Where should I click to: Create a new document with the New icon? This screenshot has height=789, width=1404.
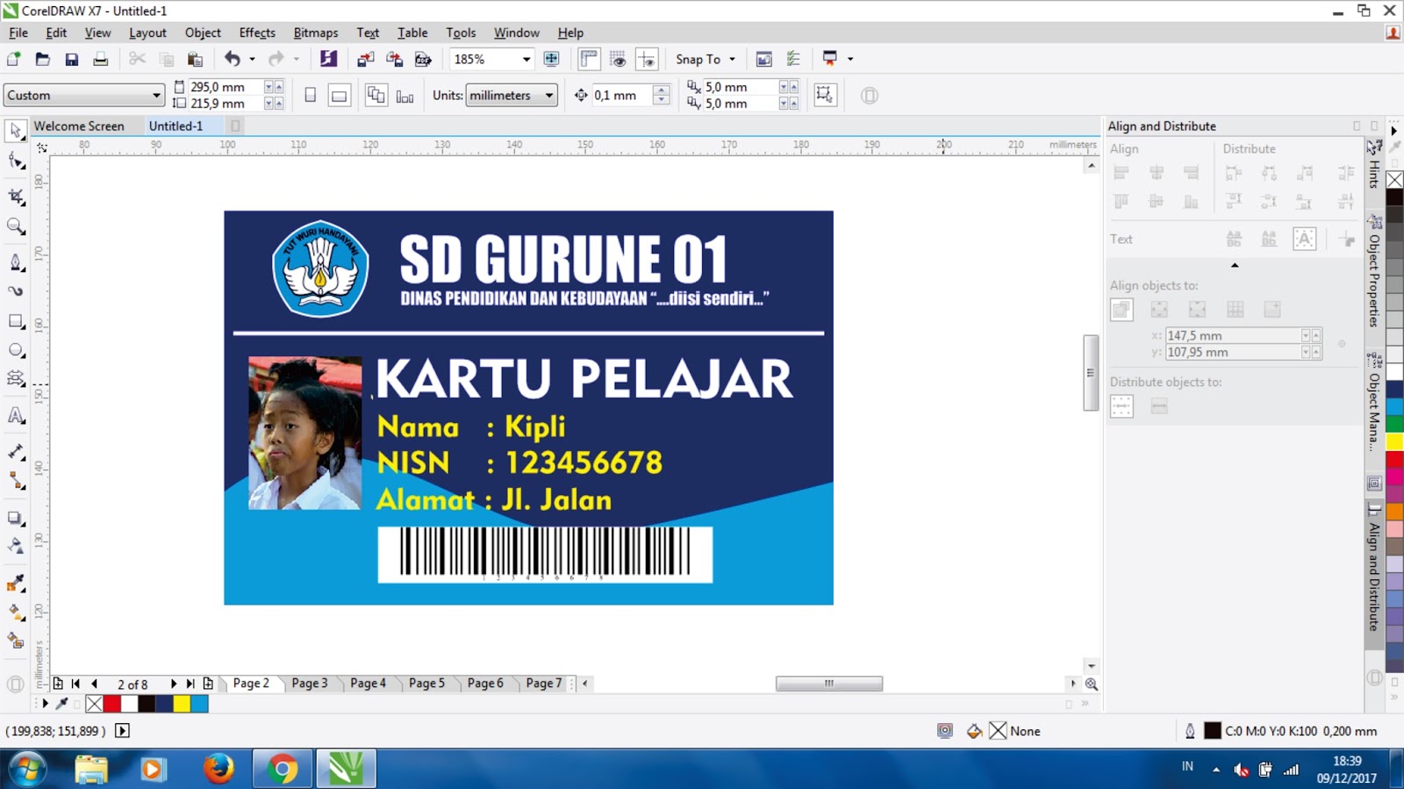(14, 59)
